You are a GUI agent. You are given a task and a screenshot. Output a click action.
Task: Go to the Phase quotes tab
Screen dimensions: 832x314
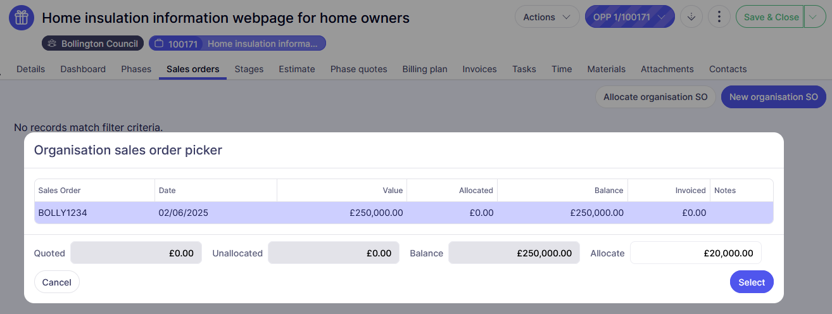pyautogui.click(x=358, y=69)
